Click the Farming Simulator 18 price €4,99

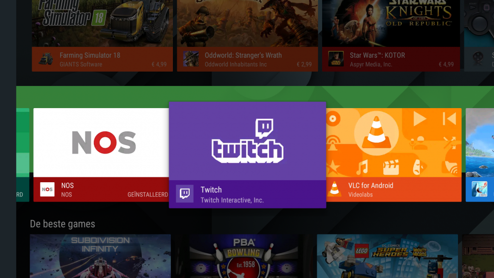[x=158, y=64]
